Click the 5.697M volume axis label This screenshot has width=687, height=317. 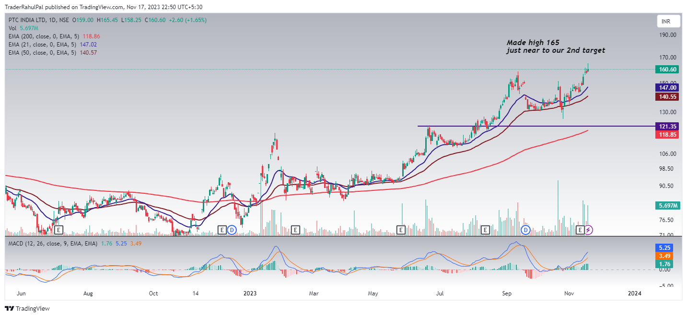(668, 206)
